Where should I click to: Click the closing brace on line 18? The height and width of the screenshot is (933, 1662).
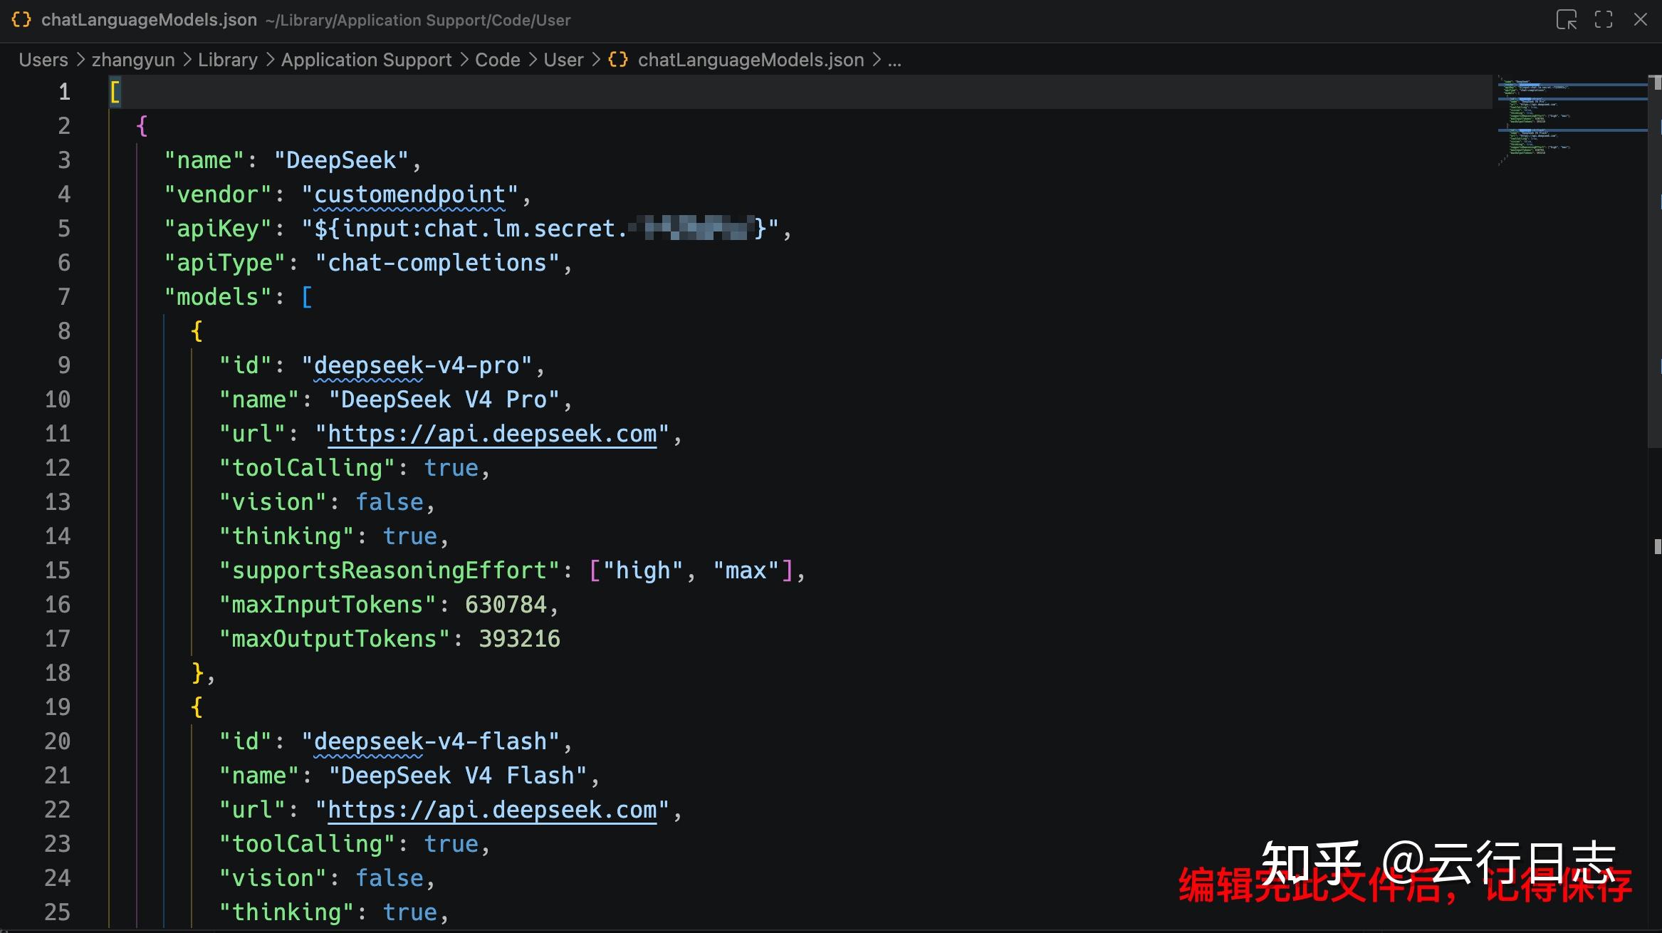198,673
